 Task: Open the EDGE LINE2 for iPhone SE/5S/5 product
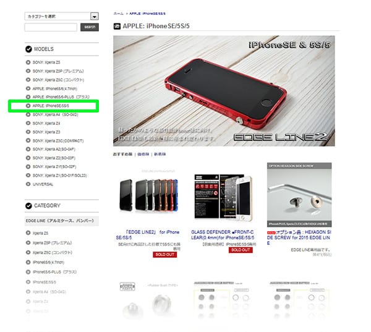(148, 235)
